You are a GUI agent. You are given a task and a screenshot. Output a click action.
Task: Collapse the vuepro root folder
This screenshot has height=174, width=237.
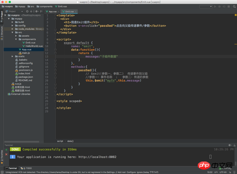click(5, 15)
